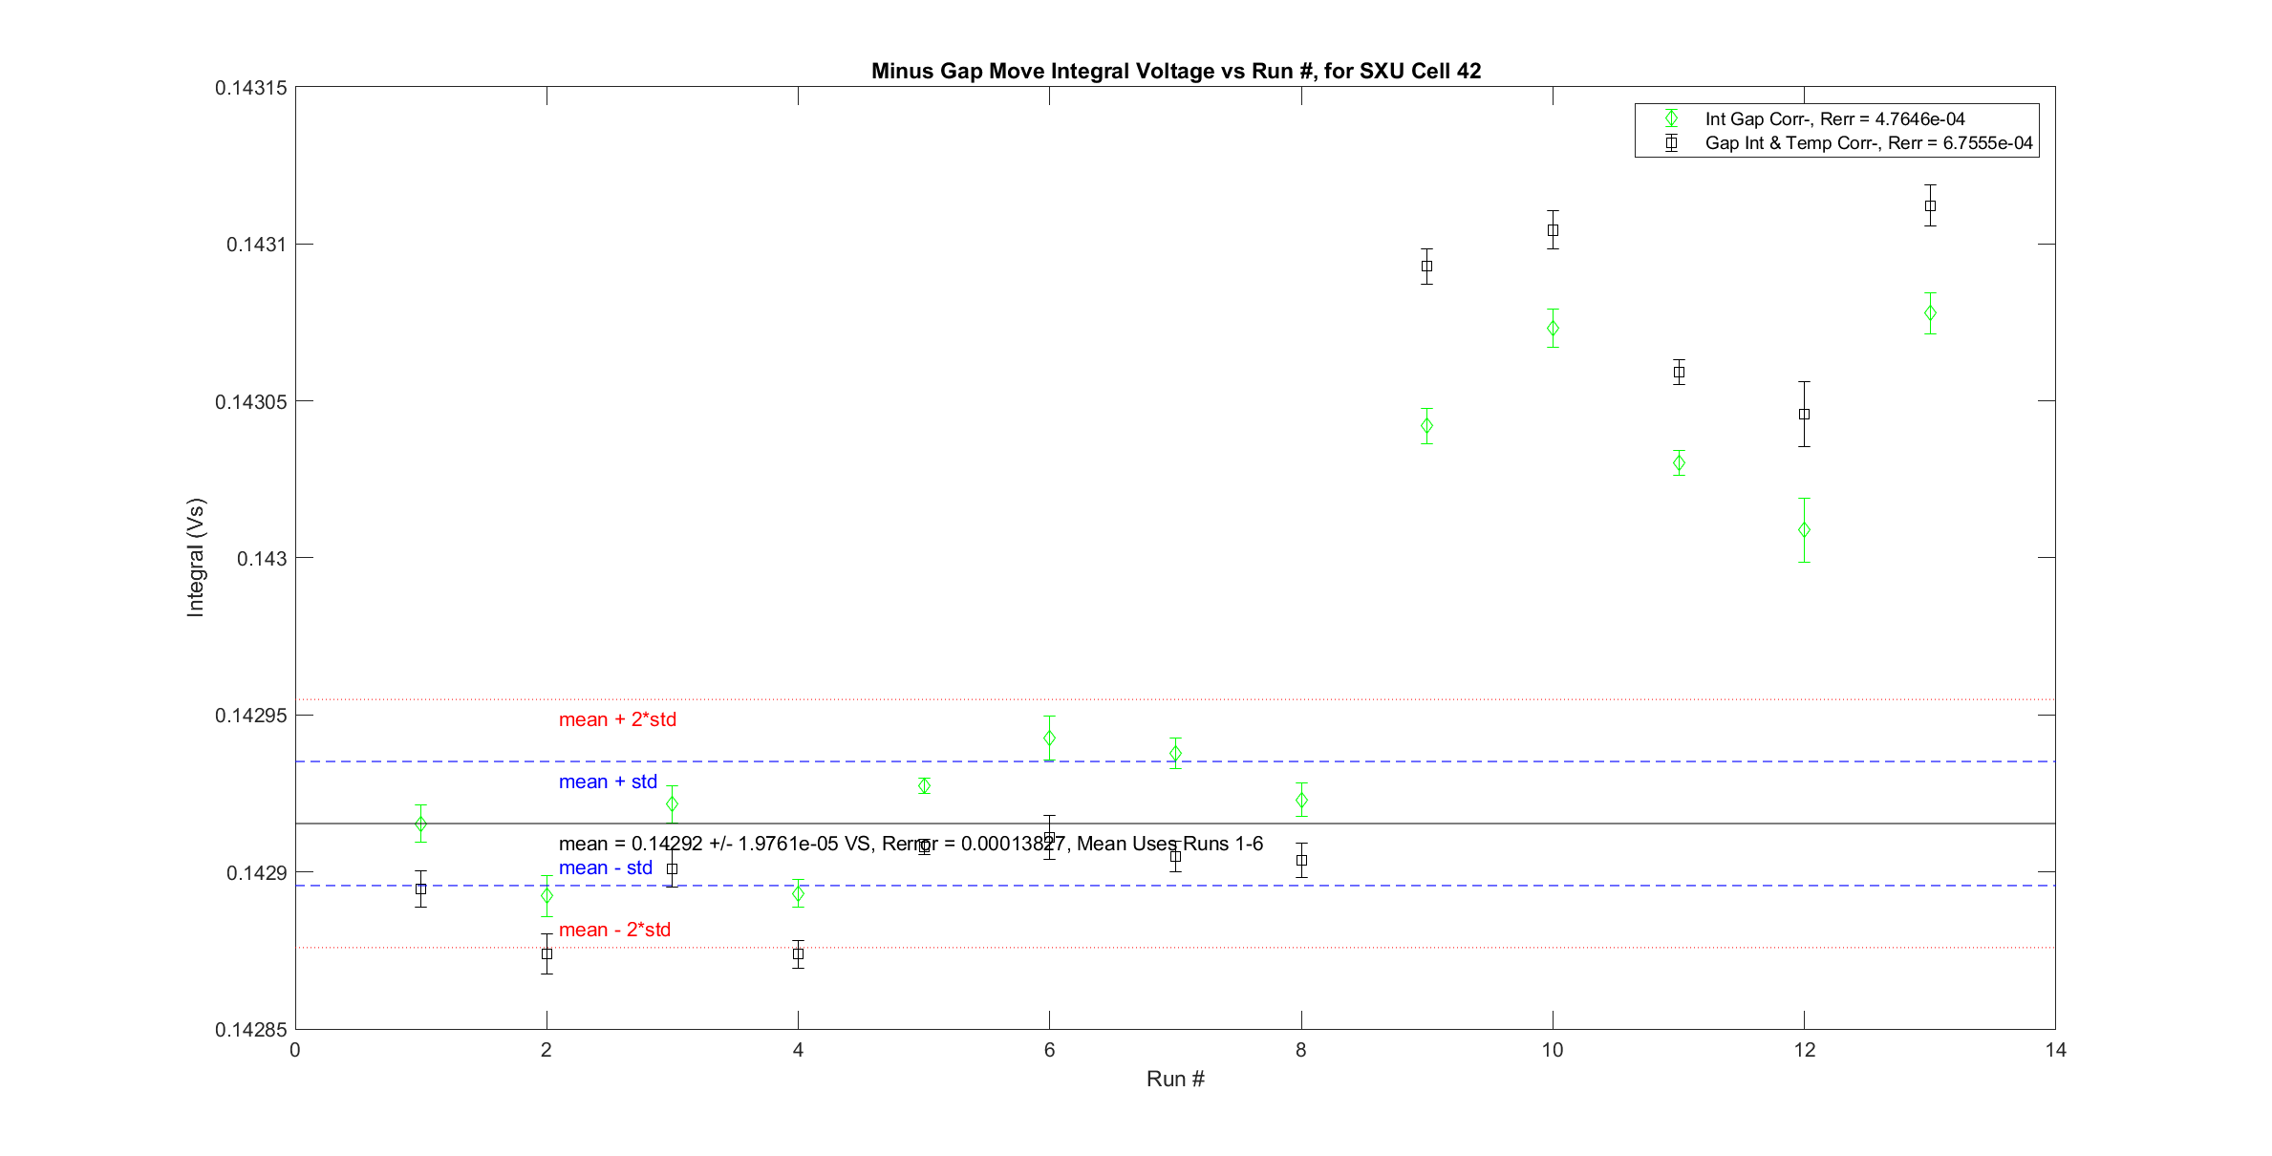This screenshot has width=2272, height=1156.
Task: Click black square data marker at run 13
Action: [x=1930, y=205]
